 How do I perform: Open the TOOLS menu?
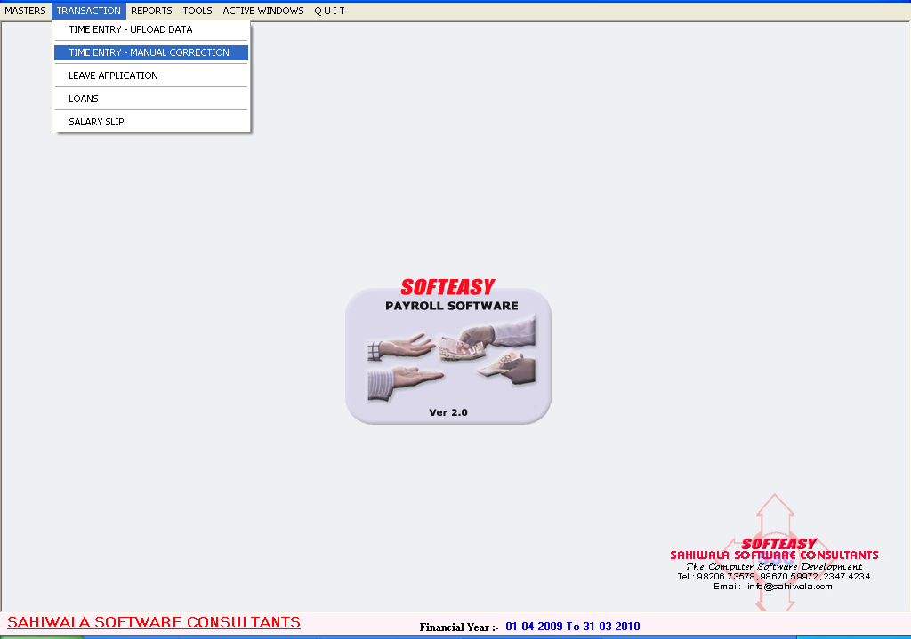[198, 11]
